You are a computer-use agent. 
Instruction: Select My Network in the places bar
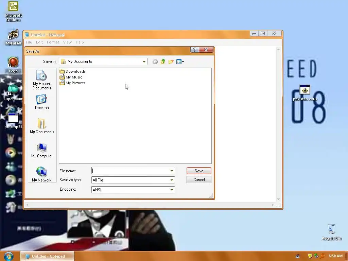41,174
